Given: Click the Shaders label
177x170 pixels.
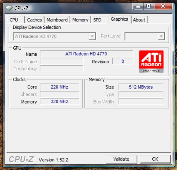Looking at the screenshot, I should coord(29,94).
